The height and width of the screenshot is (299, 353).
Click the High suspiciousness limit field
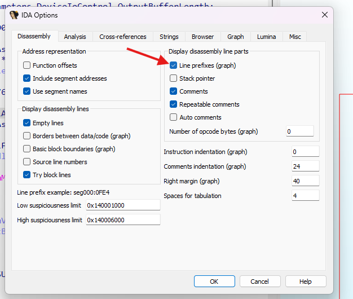(x=123, y=220)
